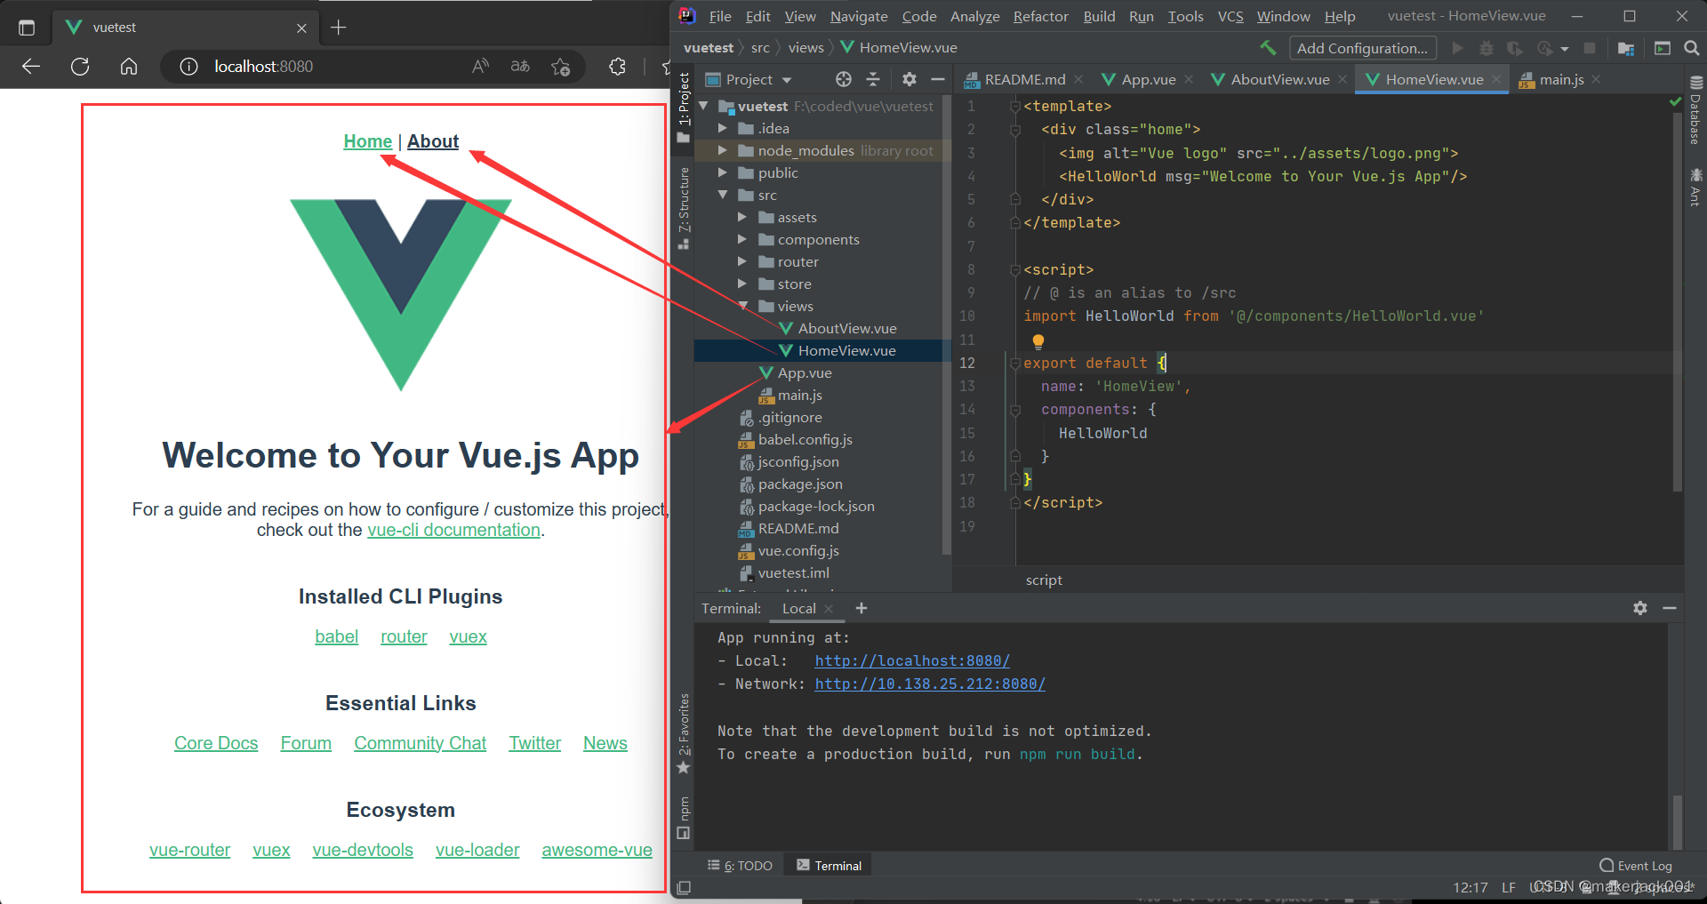Open the About link in web page
1707x904 pixels.
[433, 141]
